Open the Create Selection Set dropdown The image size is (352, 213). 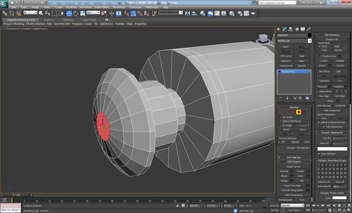171,13
